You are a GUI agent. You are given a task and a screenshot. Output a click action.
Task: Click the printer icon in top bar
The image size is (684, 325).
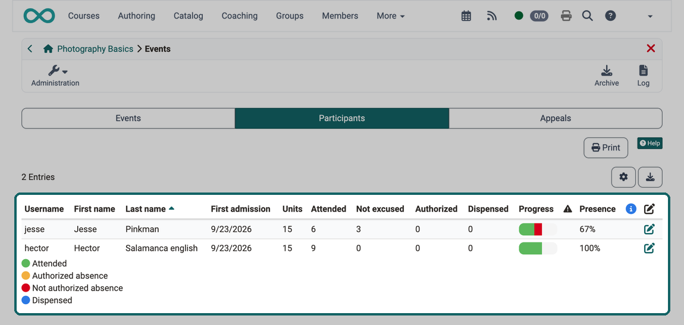coord(566,16)
